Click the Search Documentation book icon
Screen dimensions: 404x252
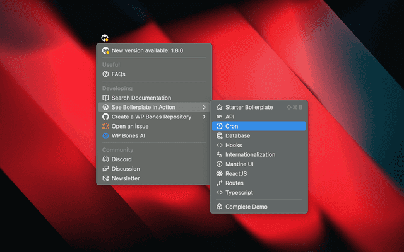click(106, 98)
